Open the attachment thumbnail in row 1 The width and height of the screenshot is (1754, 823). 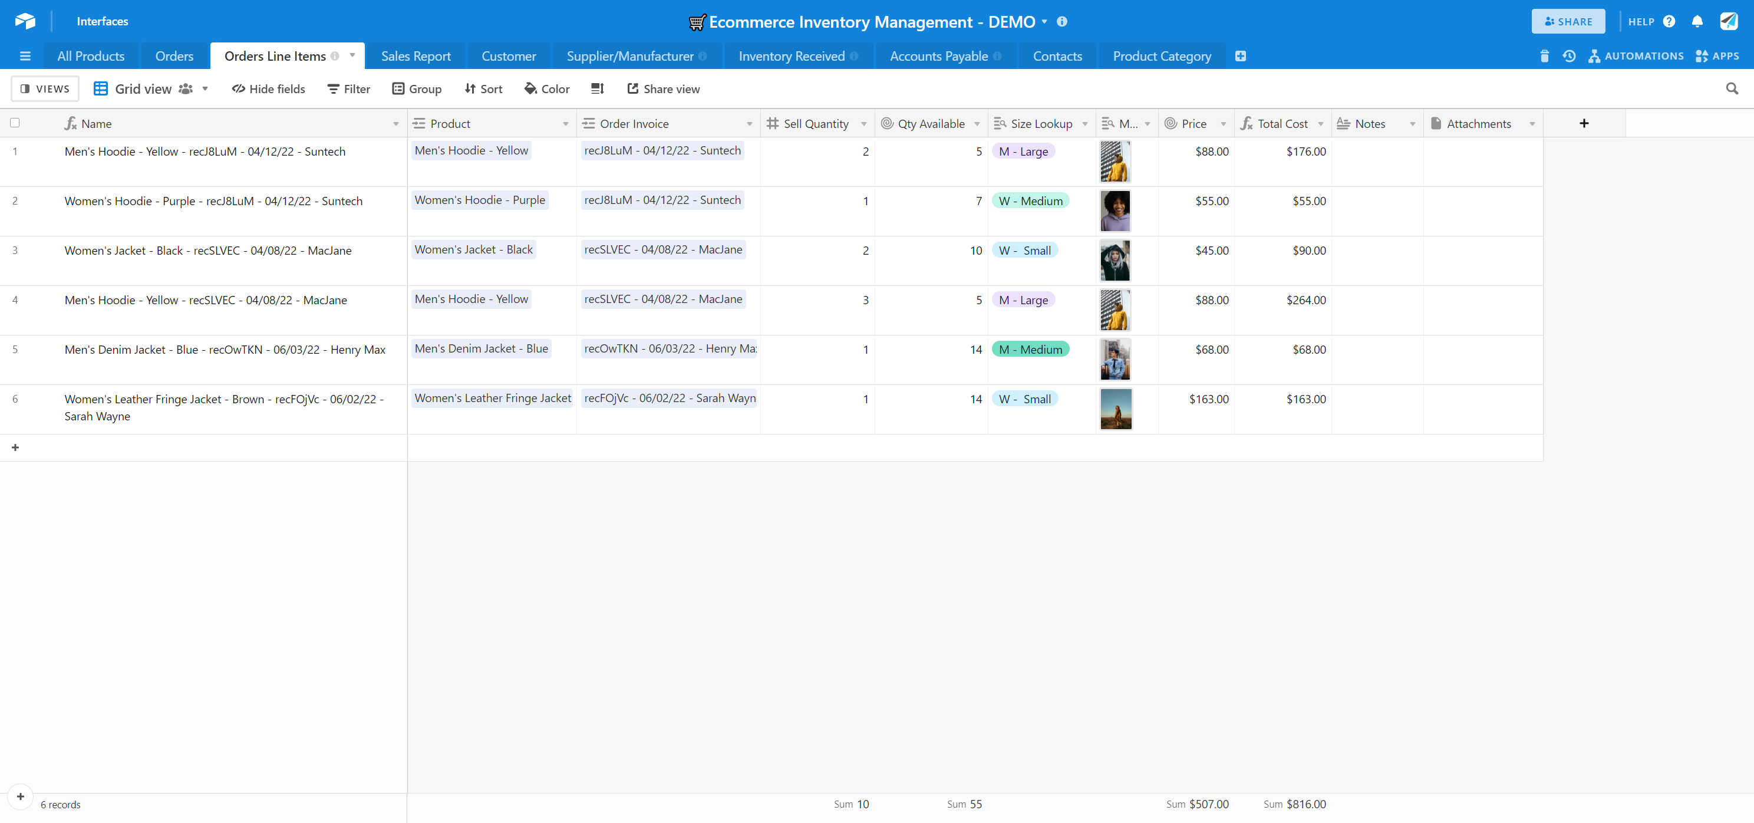[x=1115, y=162]
